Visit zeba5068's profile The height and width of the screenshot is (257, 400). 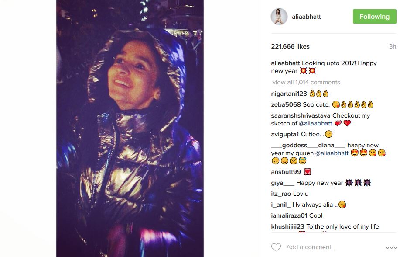coord(286,104)
